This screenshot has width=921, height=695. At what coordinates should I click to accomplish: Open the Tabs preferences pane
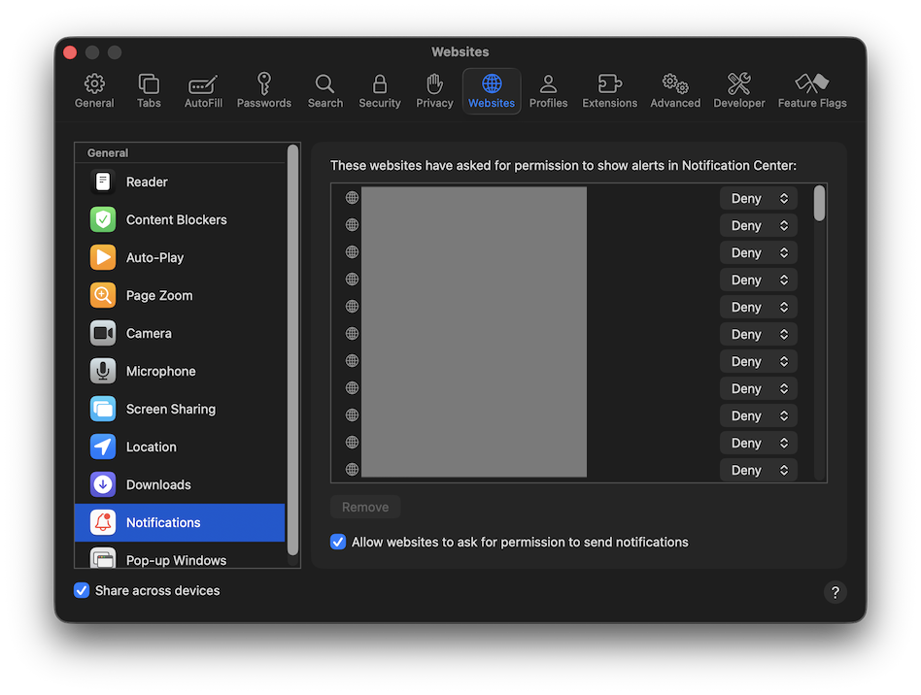pos(149,91)
